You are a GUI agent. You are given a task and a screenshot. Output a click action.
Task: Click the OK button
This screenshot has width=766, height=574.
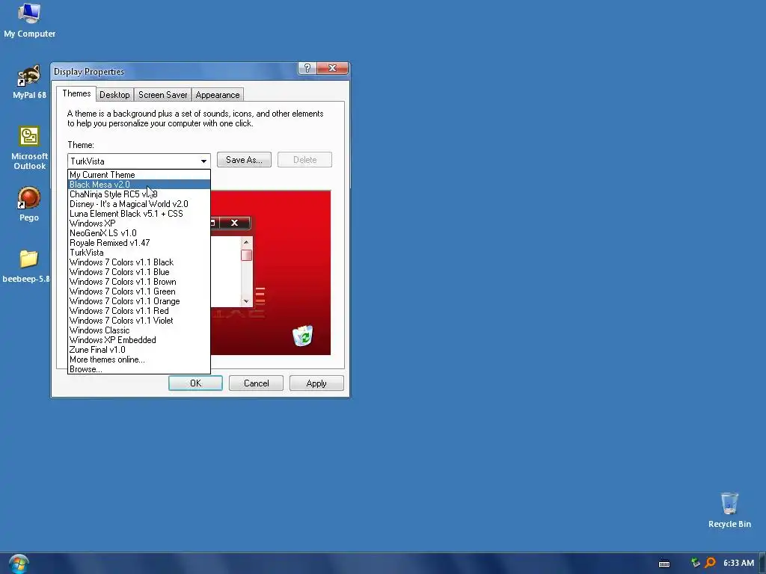[195, 383]
